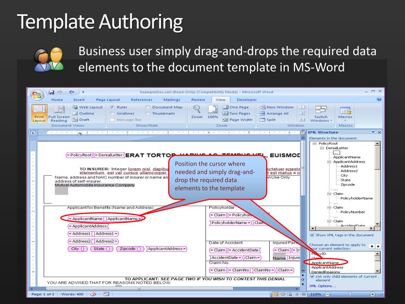405x304 pixels.
Task: Zoom in with plus button
Action: coord(372,294)
